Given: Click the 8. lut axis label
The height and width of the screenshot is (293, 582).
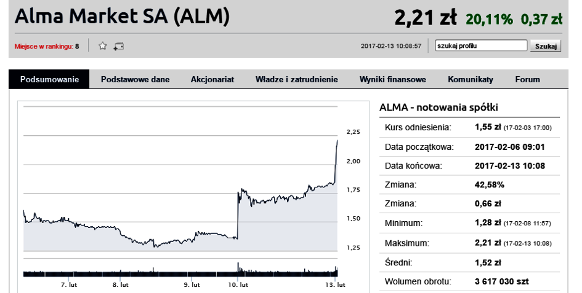Looking at the screenshot, I should tap(121, 284).
